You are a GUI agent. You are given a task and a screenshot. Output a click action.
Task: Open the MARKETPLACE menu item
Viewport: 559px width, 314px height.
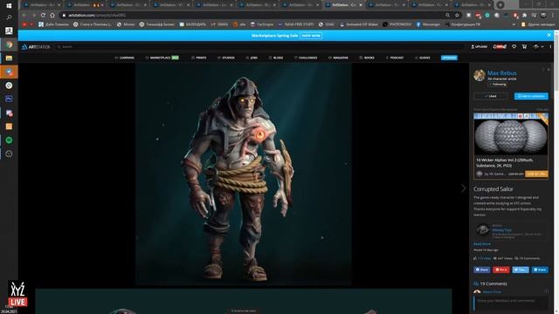(x=162, y=58)
